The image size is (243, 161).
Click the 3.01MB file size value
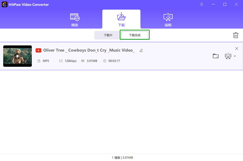click(92, 61)
